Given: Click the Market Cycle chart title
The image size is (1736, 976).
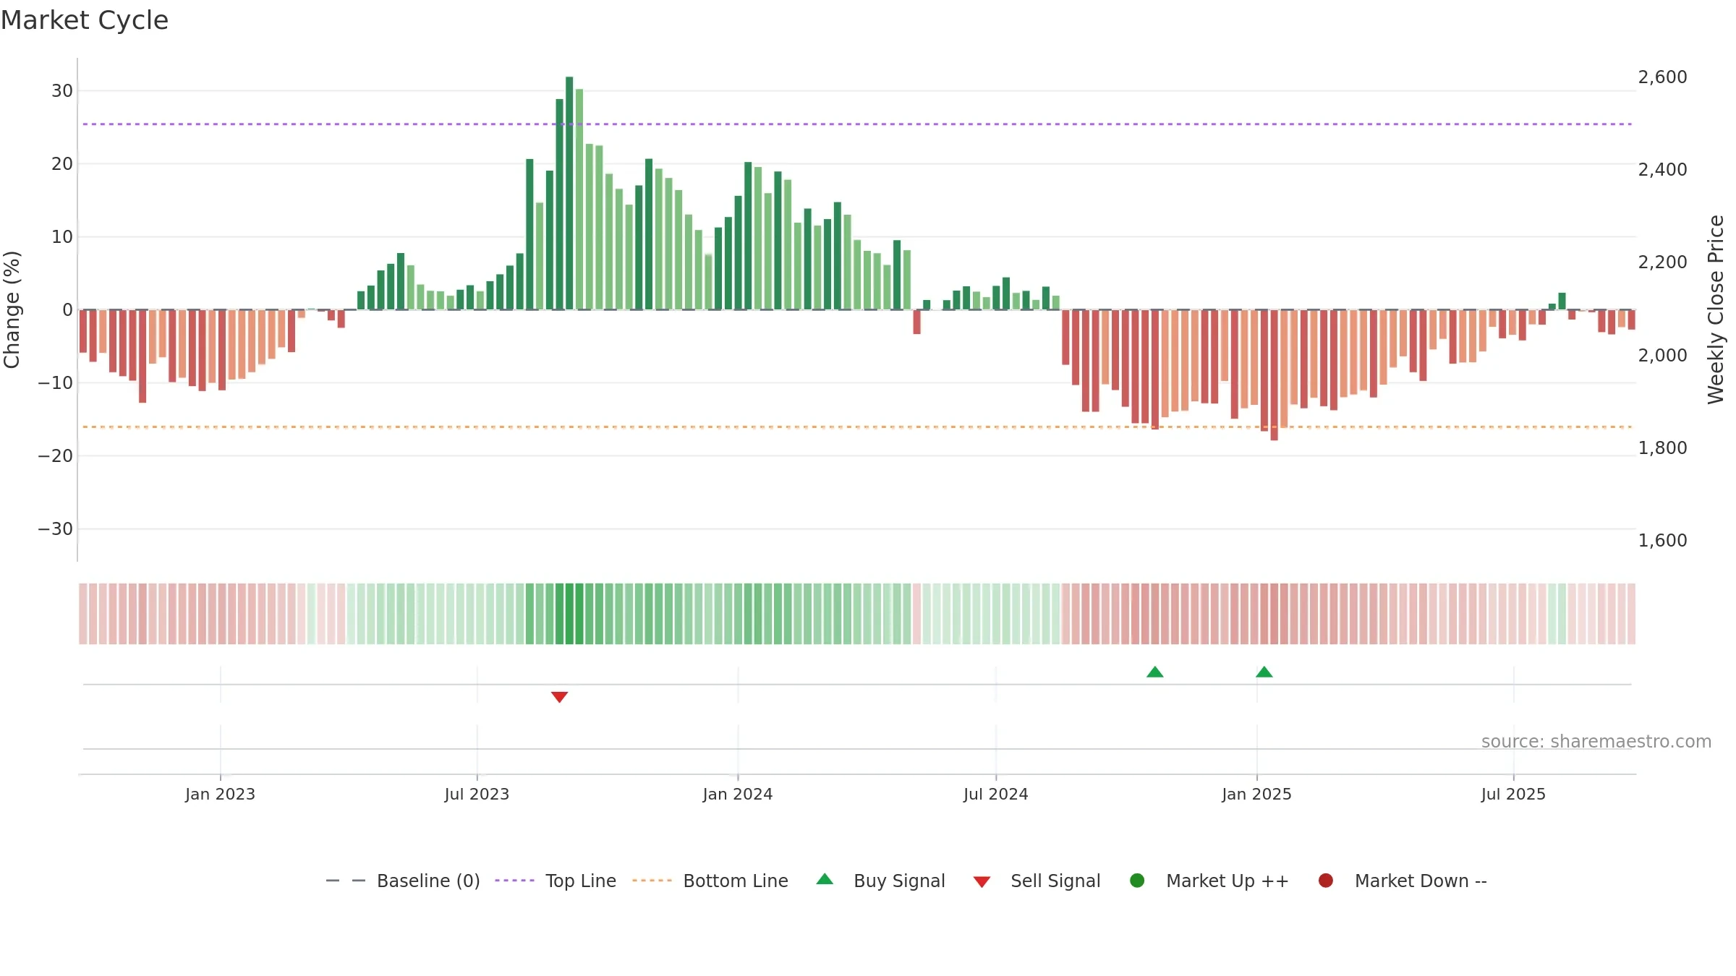Looking at the screenshot, I should tap(85, 20).
